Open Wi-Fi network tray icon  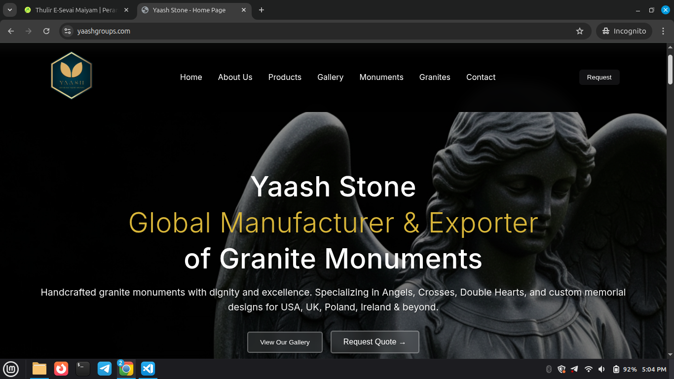point(588,369)
